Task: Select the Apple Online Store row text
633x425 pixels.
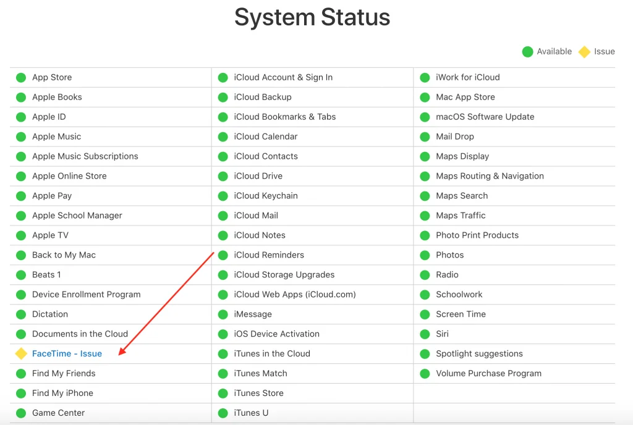Action: tap(69, 176)
